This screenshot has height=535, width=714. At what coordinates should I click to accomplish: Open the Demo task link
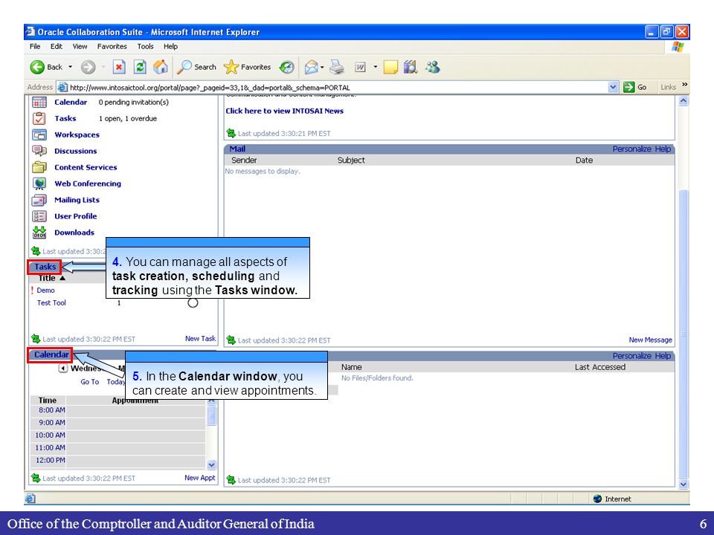tap(45, 291)
